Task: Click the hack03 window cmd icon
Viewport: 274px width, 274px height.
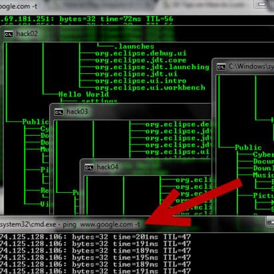Action: pyautogui.click(x=59, y=112)
